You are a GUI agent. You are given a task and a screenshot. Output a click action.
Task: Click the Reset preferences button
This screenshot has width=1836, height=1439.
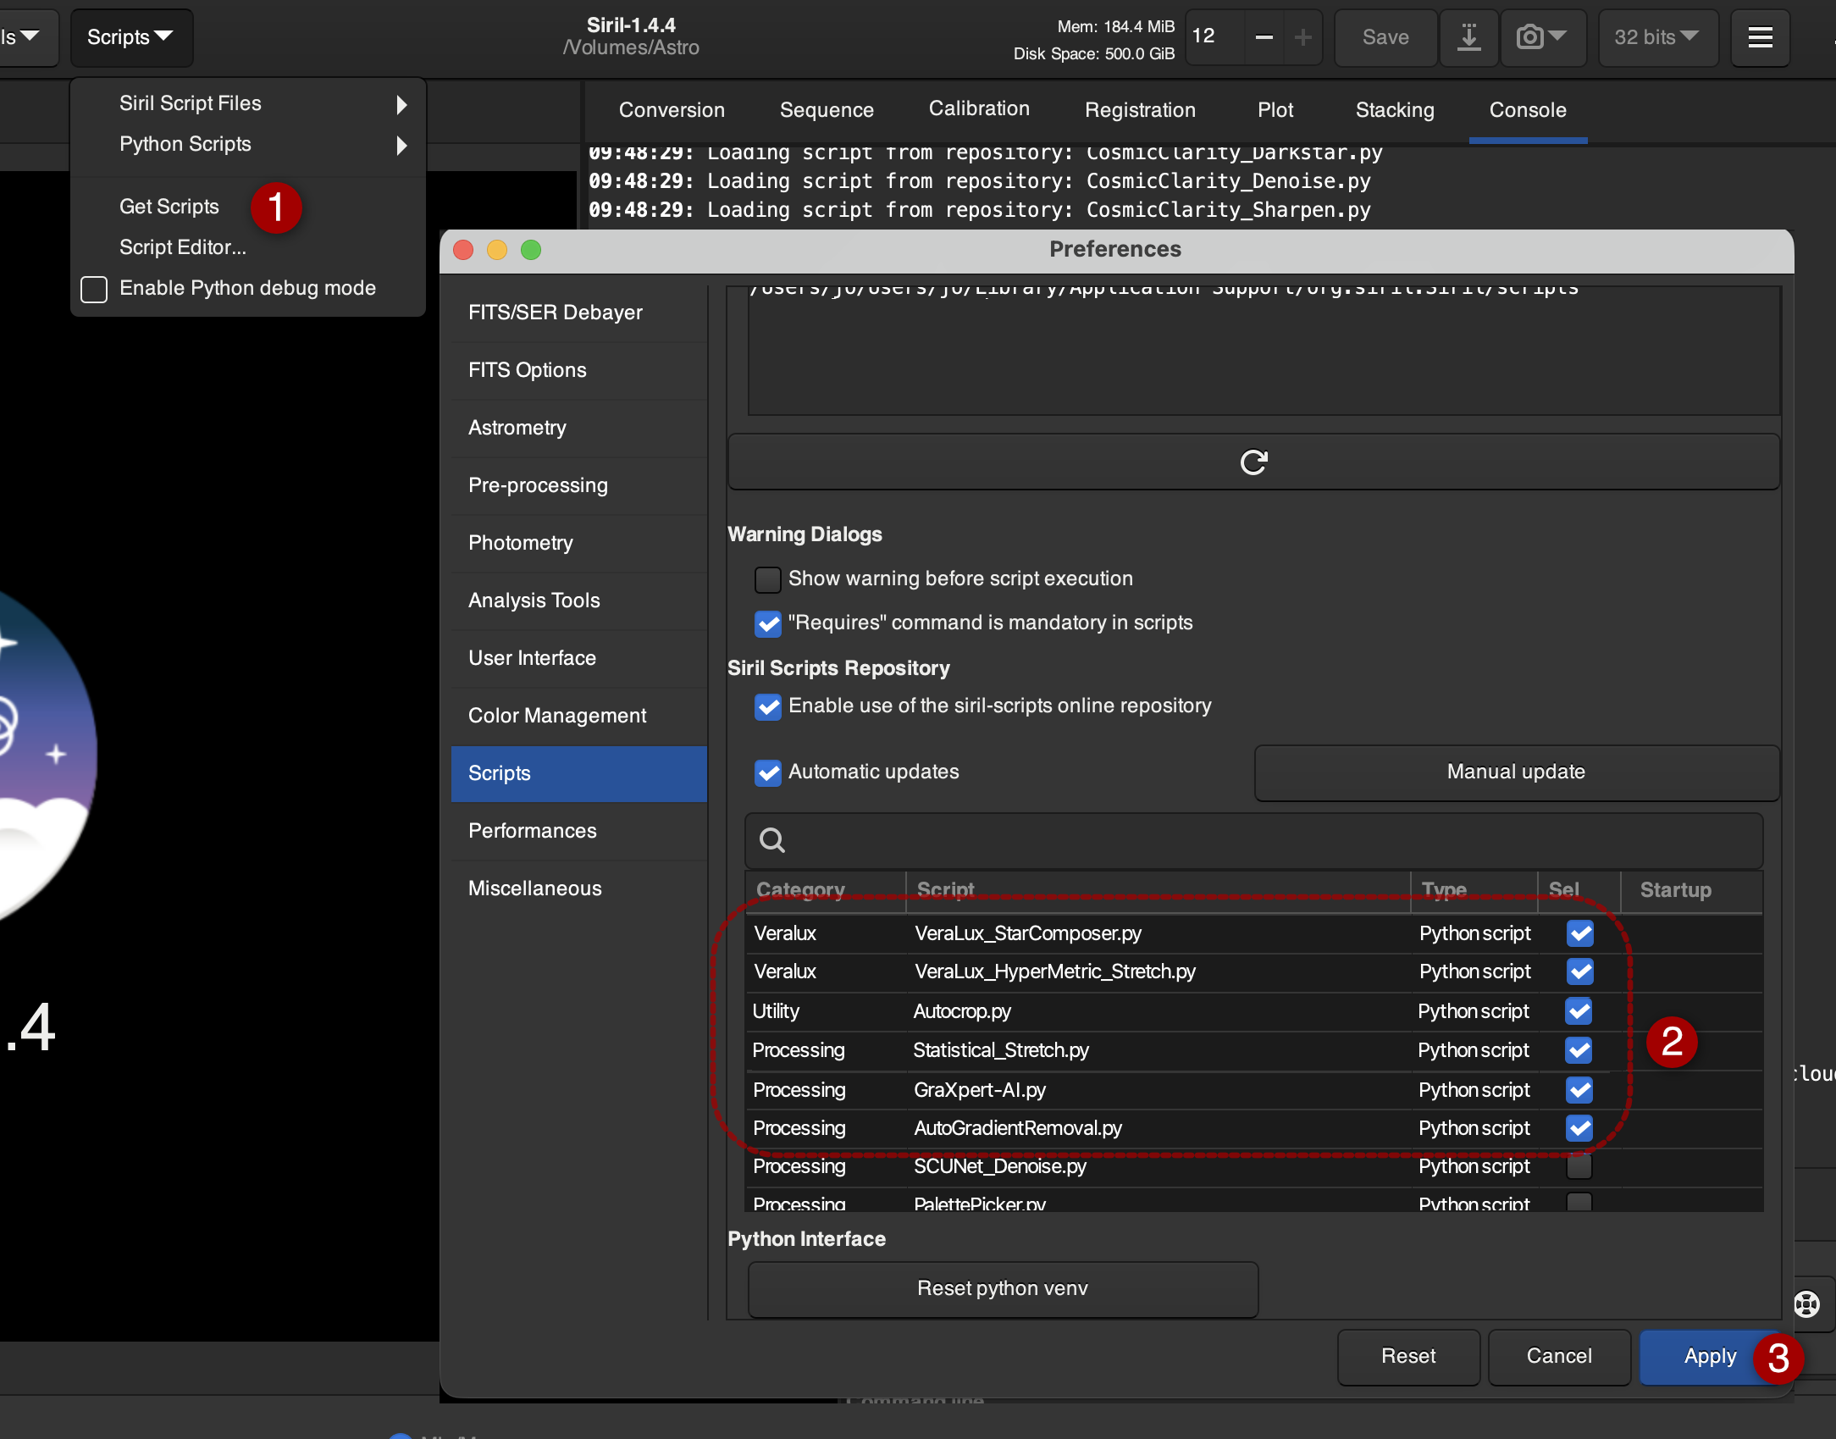(x=1408, y=1357)
